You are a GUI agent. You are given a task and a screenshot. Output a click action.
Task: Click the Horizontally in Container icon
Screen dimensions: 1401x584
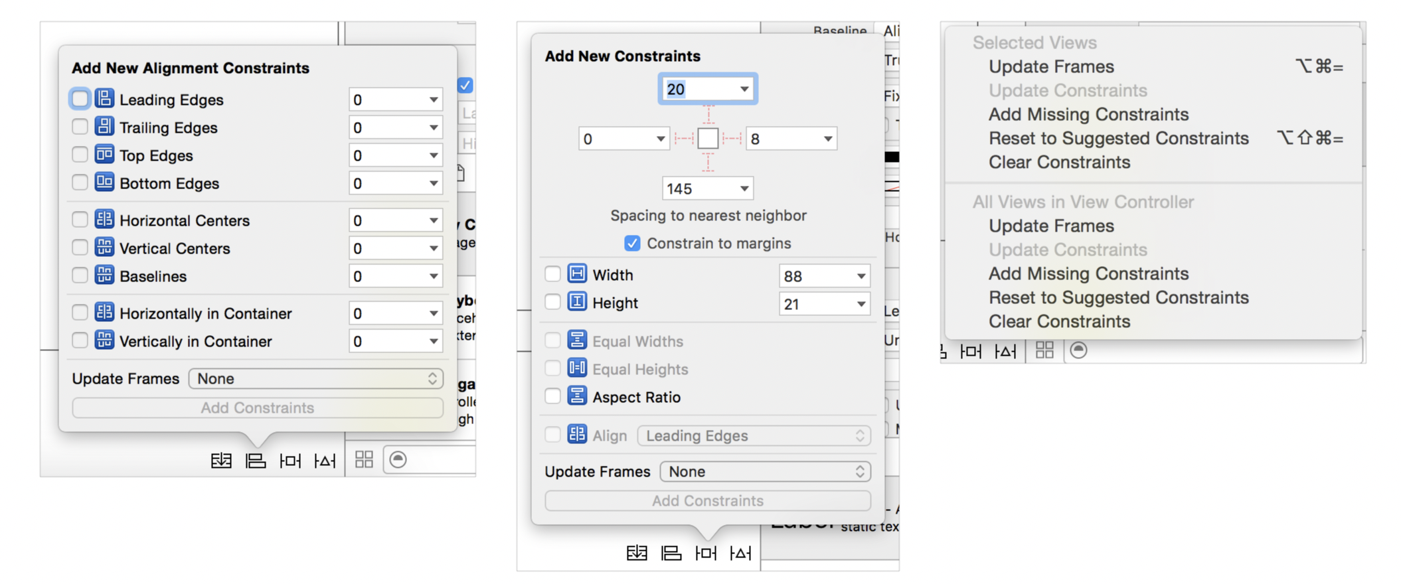104,312
